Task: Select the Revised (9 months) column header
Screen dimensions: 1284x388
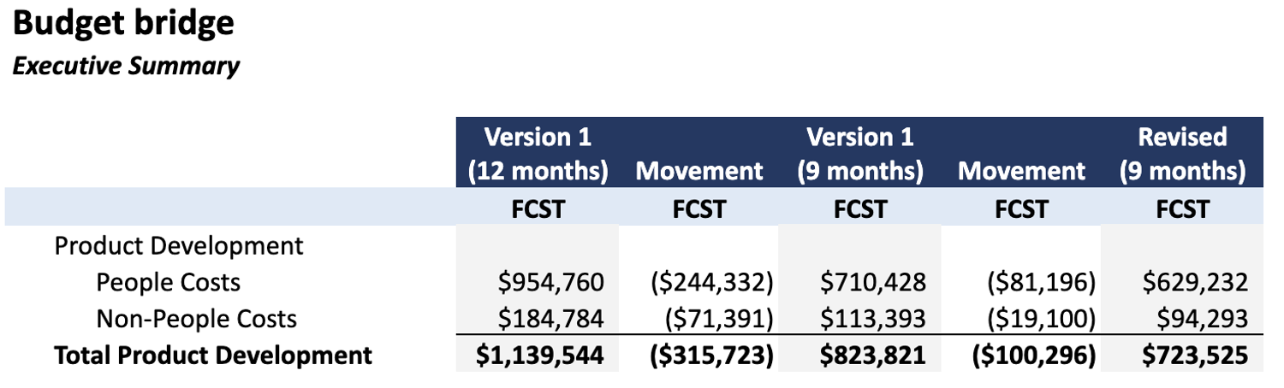Action: [x=1182, y=154]
